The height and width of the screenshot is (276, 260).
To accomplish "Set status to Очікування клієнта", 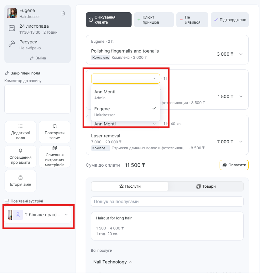I will pos(109,20).
